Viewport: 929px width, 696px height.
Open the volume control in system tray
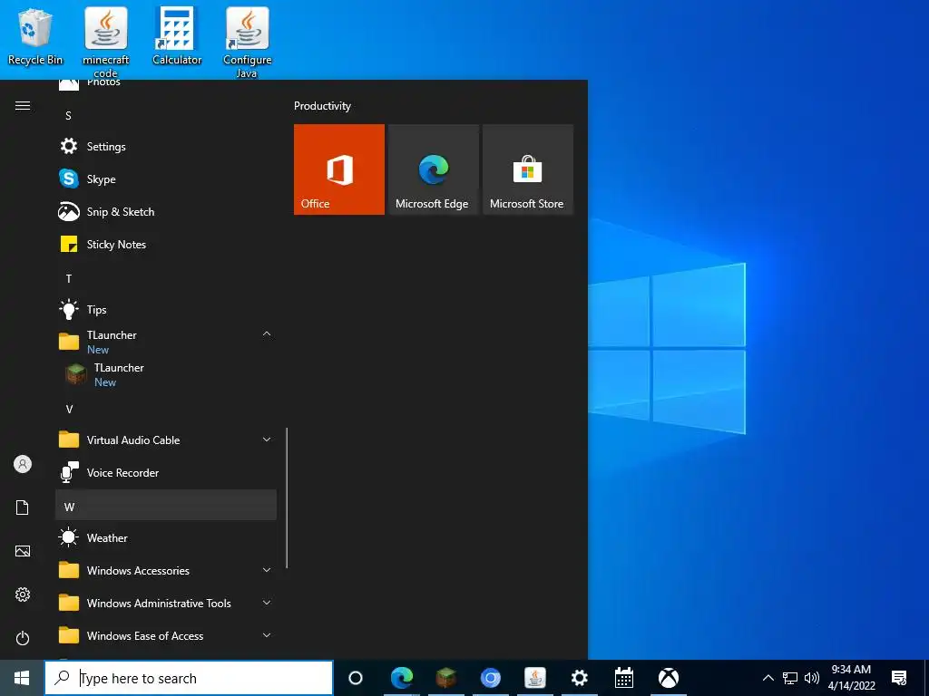click(x=812, y=678)
